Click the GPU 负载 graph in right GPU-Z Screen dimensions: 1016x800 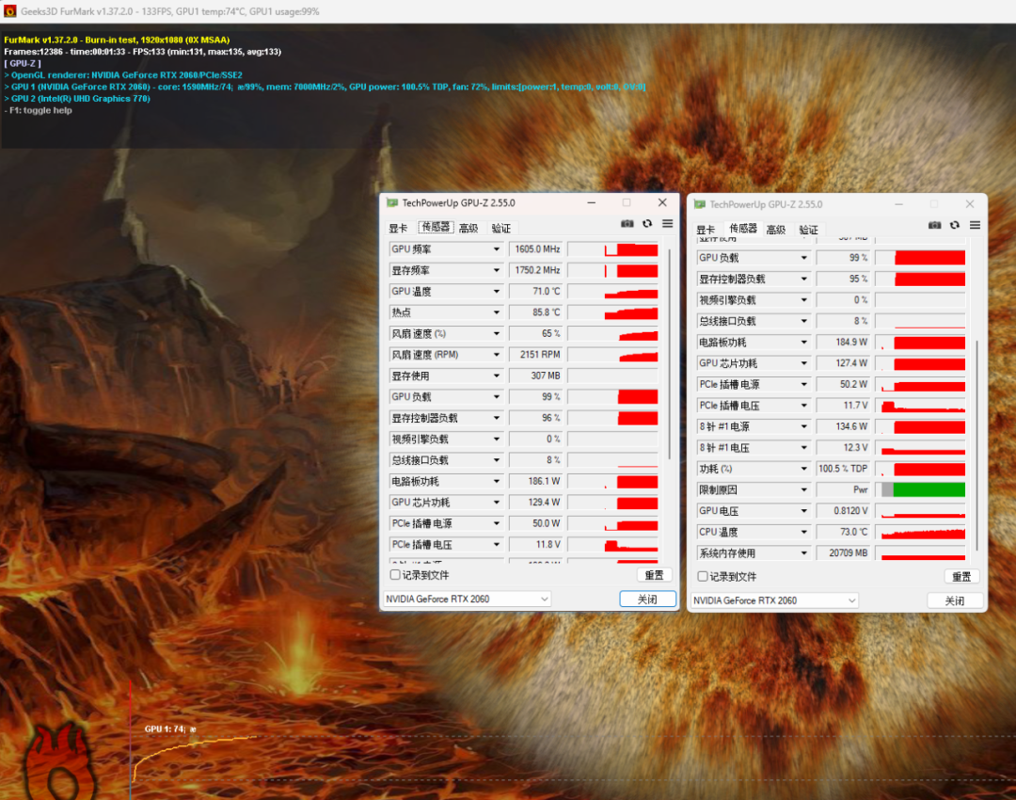920,258
